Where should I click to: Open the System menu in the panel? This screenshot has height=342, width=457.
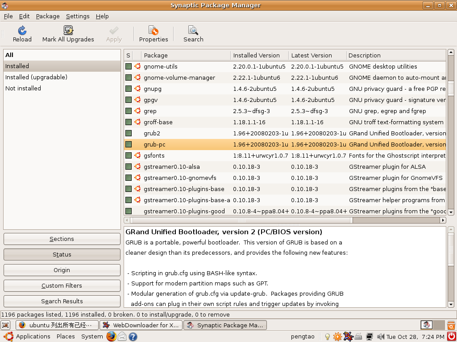click(x=92, y=337)
